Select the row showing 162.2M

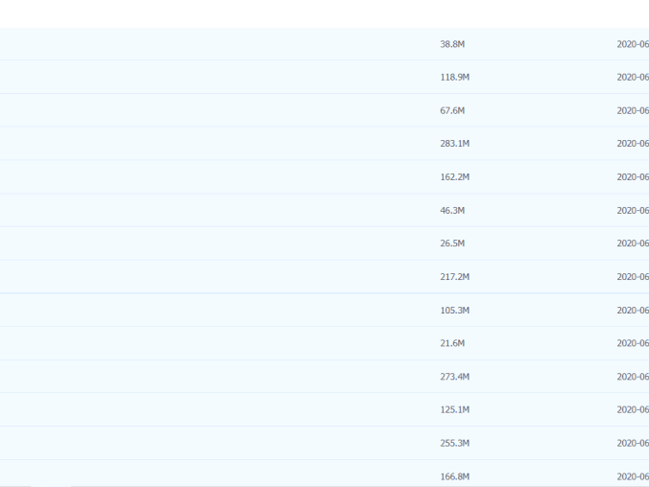454,177
